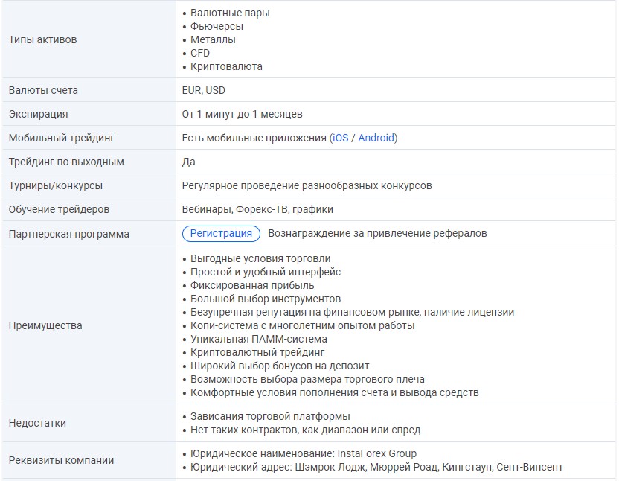Click the Мобильный трейдинг row label
The width and height of the screenshot is (619, 481).
click(x=62, y=138)
